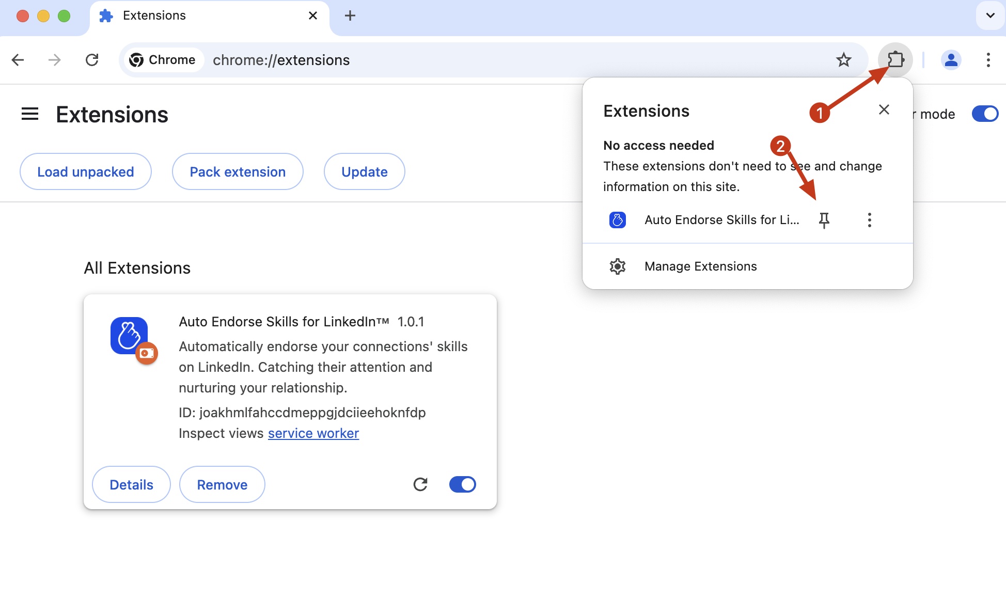This screenshot has width=1006, height=599.
Task: Close the Extensions popup dialog
Action: [884, 109]
